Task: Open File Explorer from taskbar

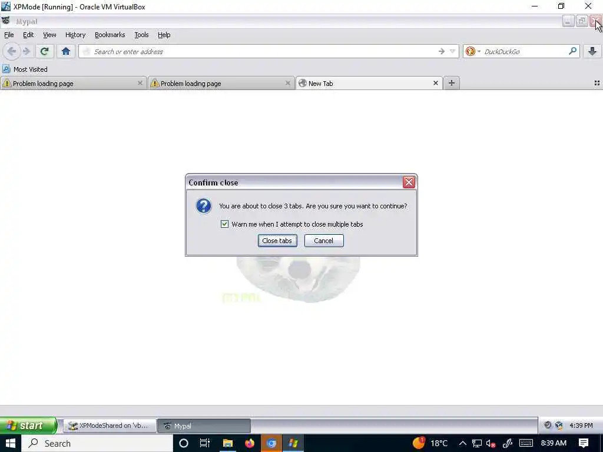Action: [x=228, y=443]
